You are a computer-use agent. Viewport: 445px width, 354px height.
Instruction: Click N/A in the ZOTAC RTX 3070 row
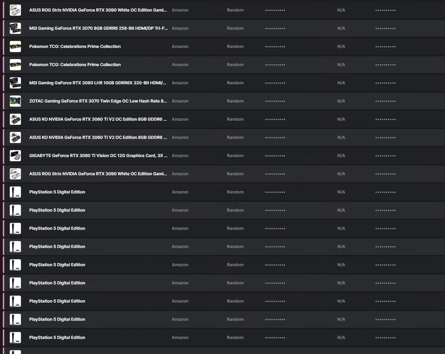[x=341, y=101]
